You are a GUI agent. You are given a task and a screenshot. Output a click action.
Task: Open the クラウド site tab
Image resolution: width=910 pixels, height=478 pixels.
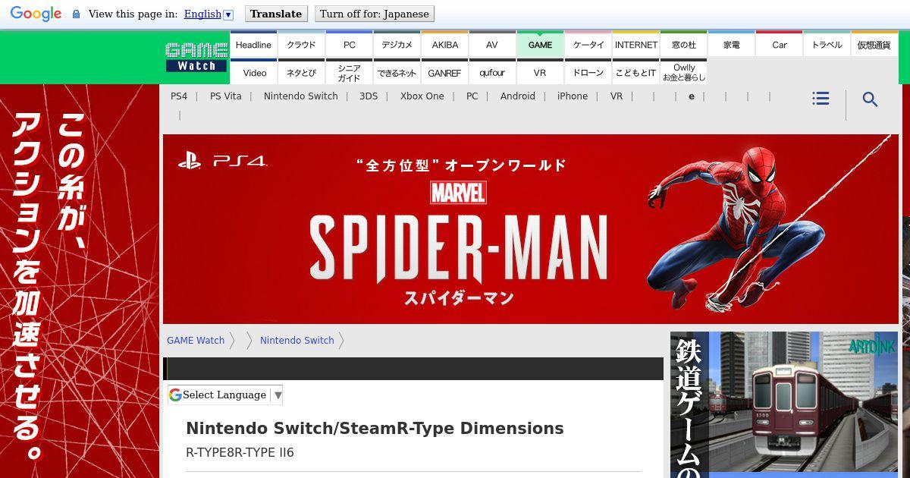(301, 44)
